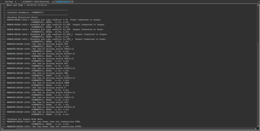Close the walkthrough.drc tab
The width and height of the screenshot is (260, 131).
(x=72, y=2)
